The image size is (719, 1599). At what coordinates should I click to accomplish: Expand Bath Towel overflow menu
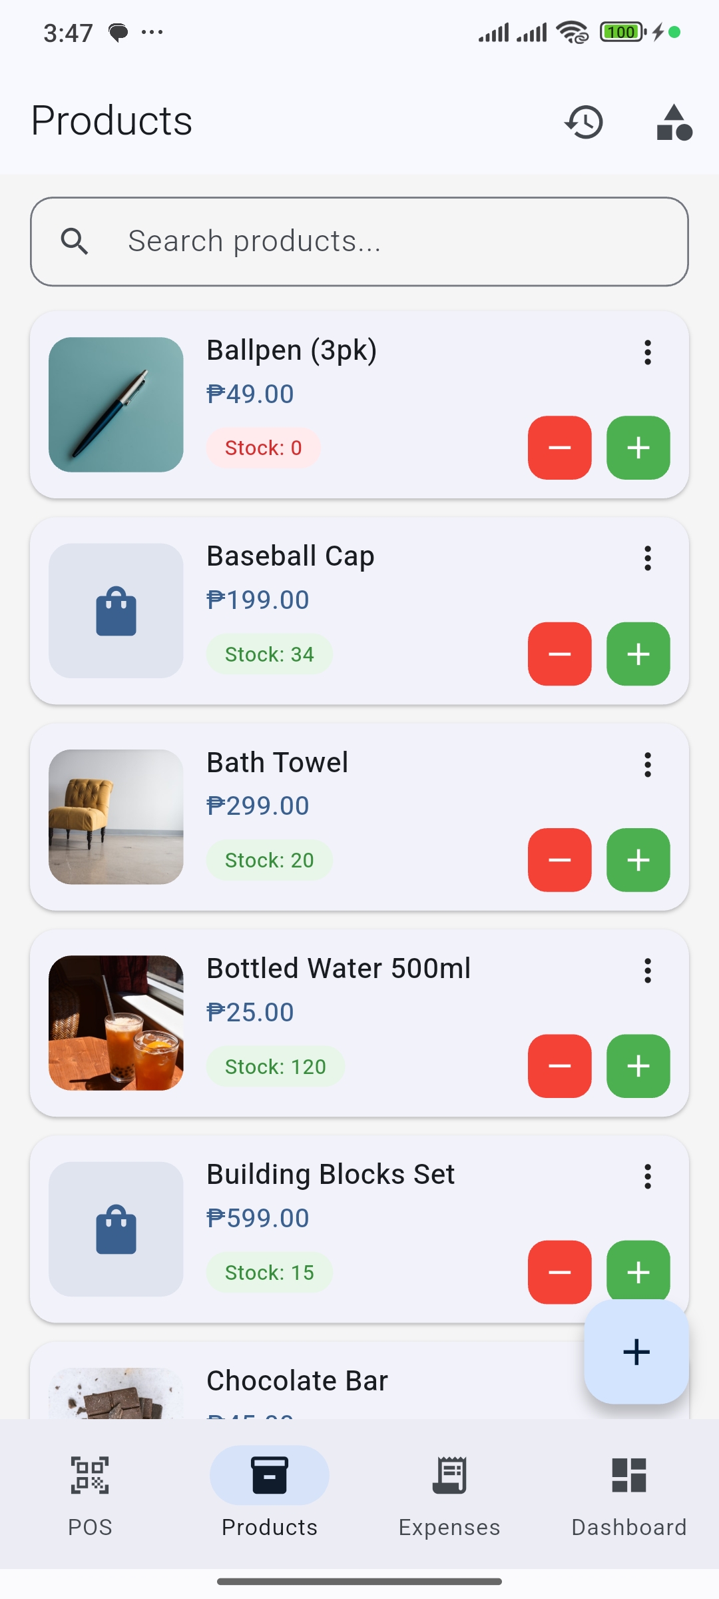(647, 765)
